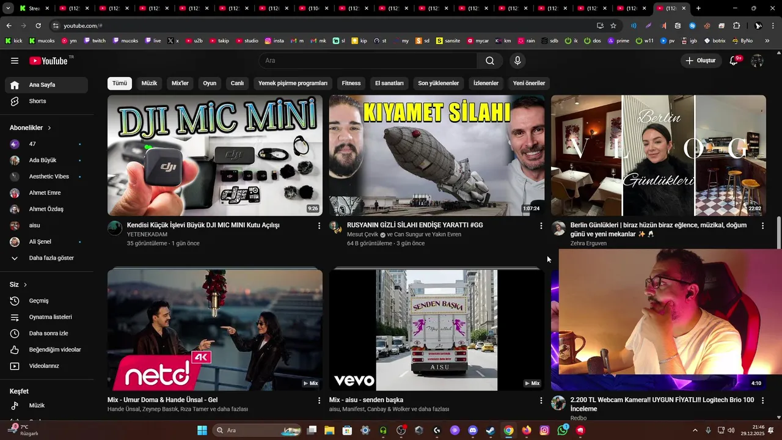Open Beğendiğim videolar
This screenshot has width=782, height=440.
pos(46,350)
